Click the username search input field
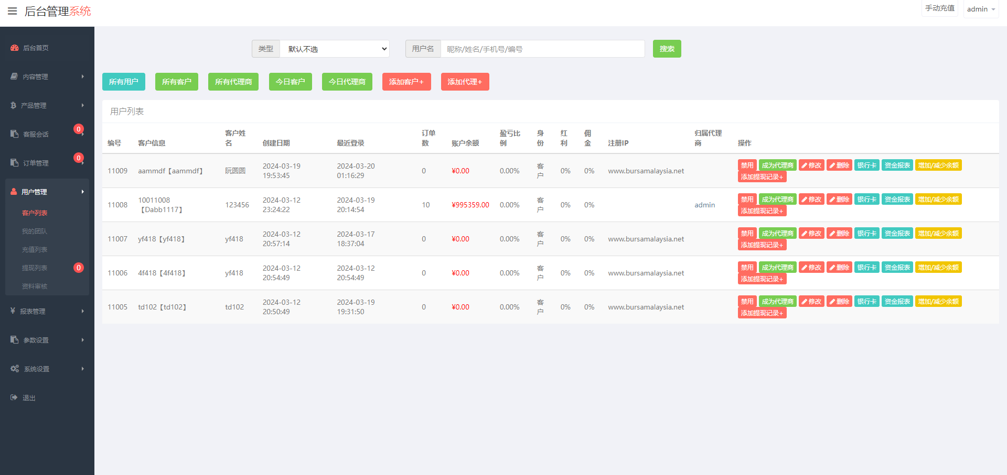 tap(542, 49)
